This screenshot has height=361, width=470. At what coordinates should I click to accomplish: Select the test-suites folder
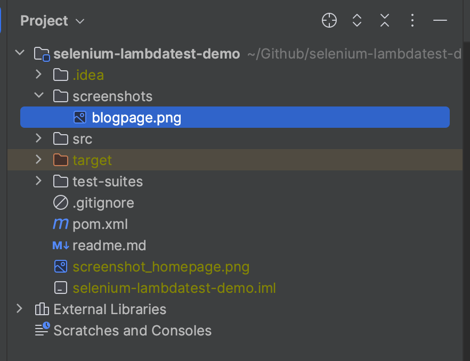tap(107, 181)
